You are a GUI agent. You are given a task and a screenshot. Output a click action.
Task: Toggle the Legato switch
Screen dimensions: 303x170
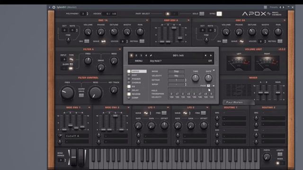280,154
